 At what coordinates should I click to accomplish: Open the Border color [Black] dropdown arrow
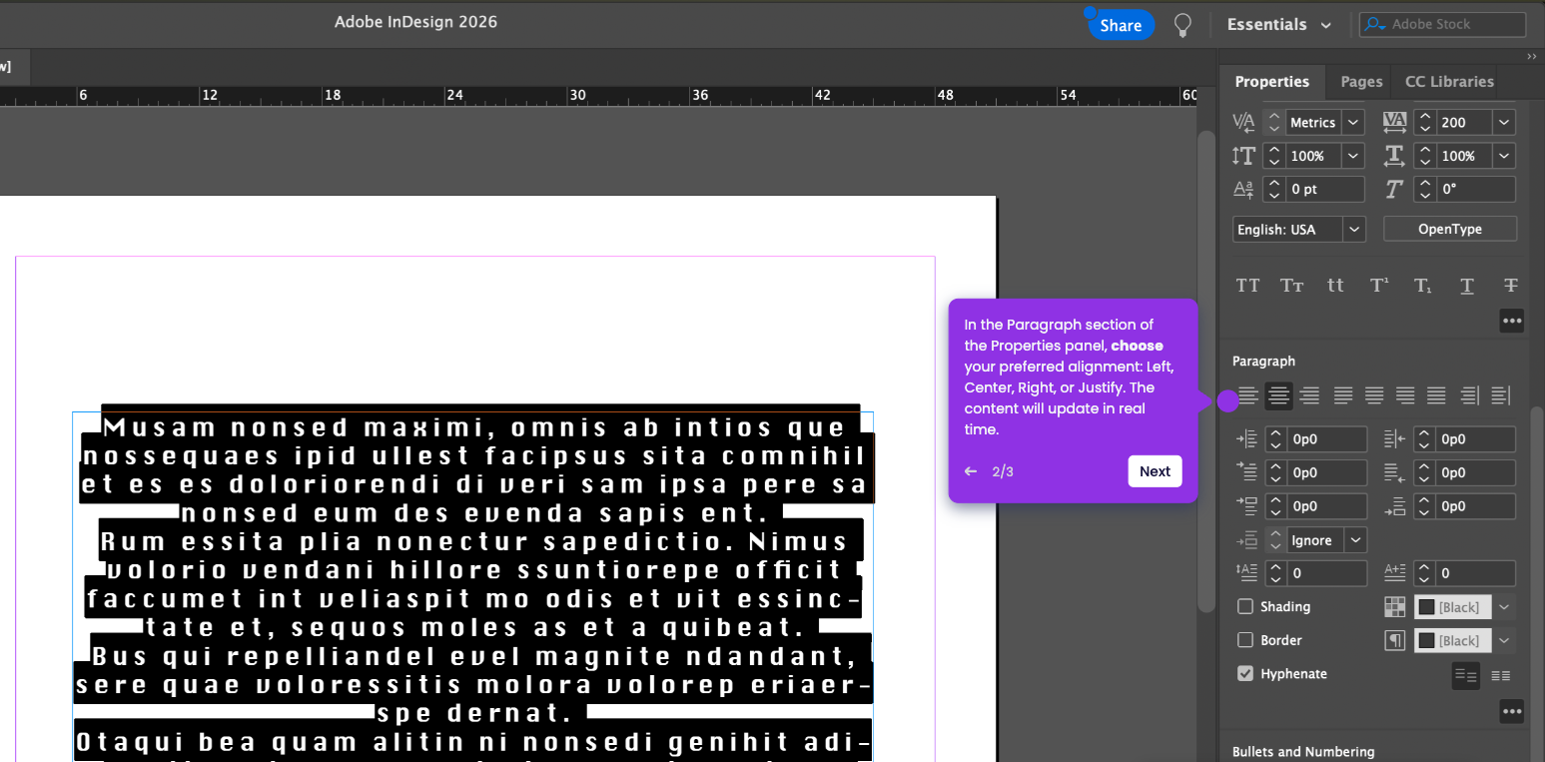pos(1504,640)
